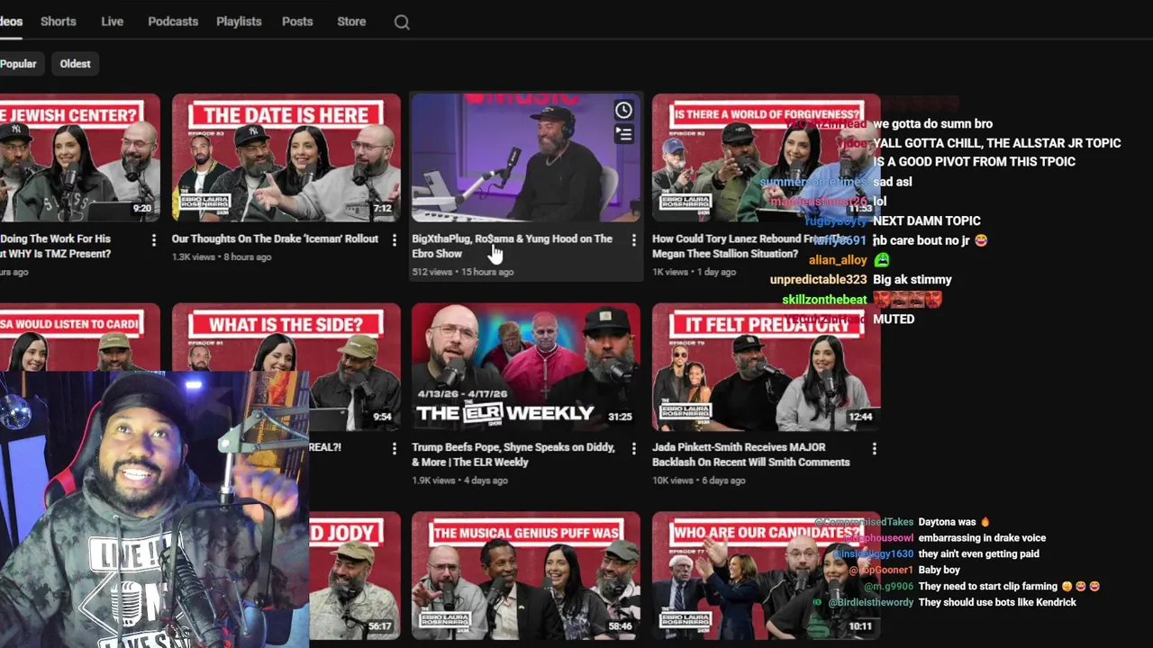Click chat message 'we gotta do sumn bro'
Screen dimensions: 1153x648
click(x=932, y=124)
